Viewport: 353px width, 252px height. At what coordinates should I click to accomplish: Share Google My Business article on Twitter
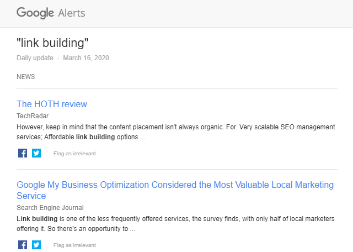(x=36, y=245)
